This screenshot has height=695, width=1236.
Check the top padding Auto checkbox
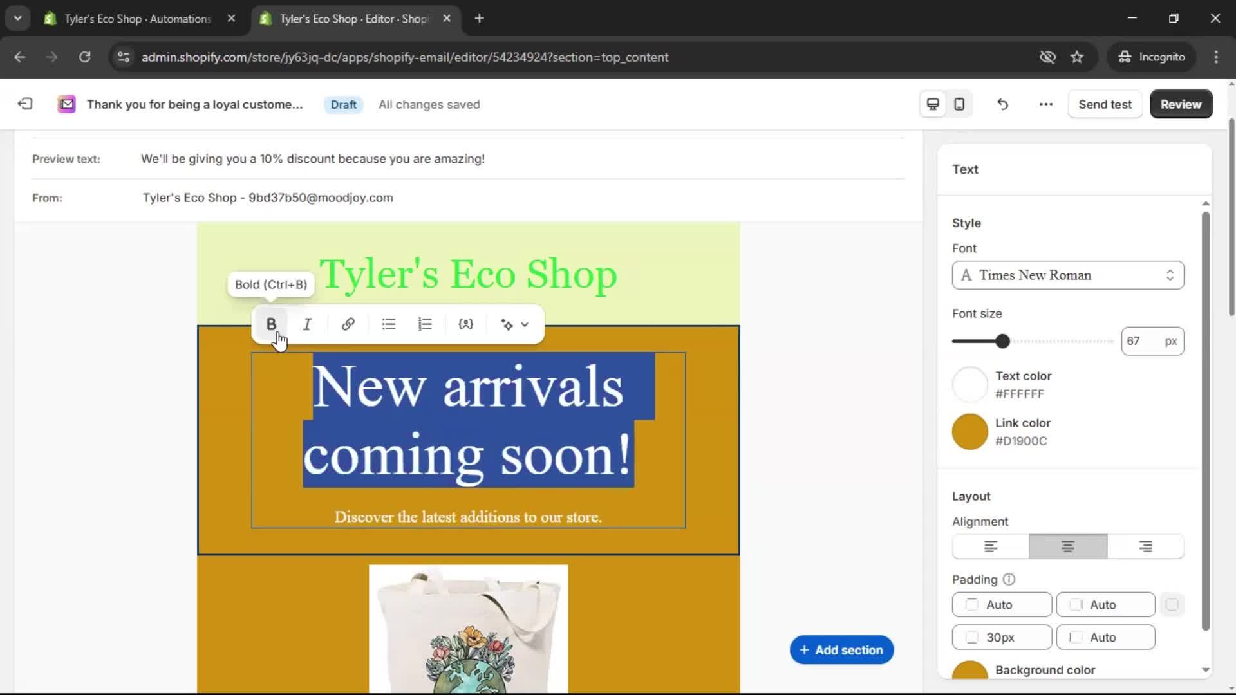[x=971, y=605]
